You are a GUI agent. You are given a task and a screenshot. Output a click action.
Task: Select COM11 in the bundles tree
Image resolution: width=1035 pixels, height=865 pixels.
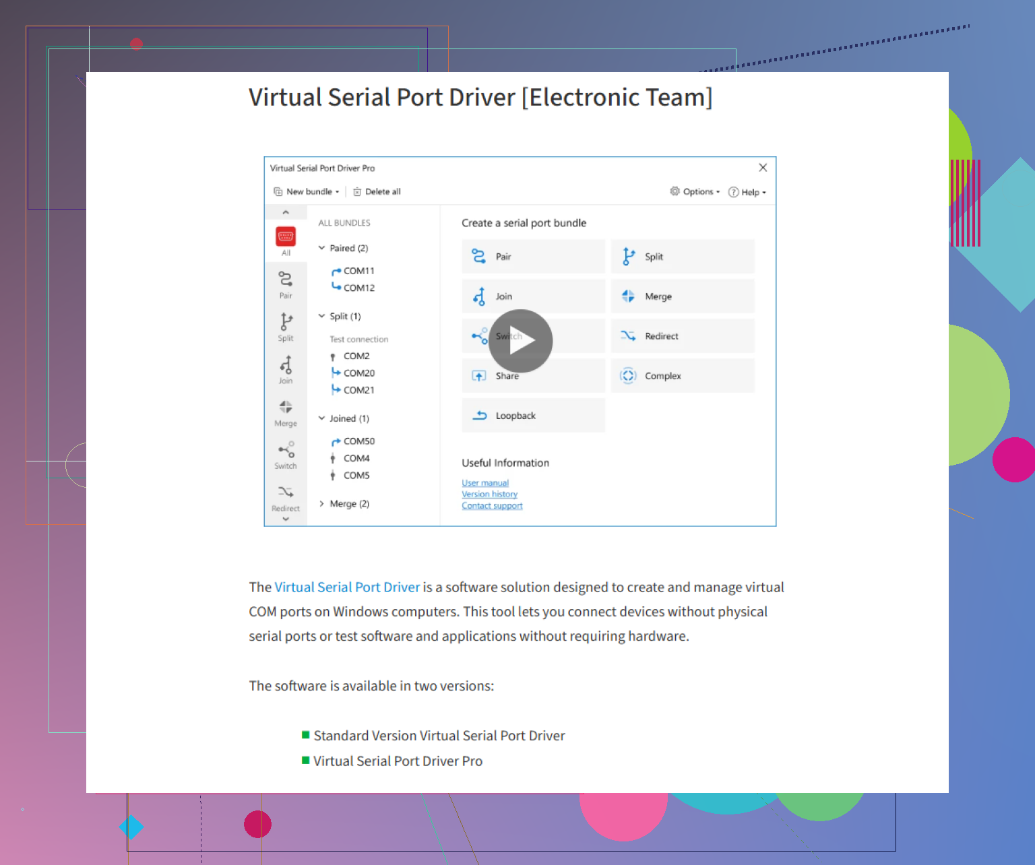(x=358, y=271)
